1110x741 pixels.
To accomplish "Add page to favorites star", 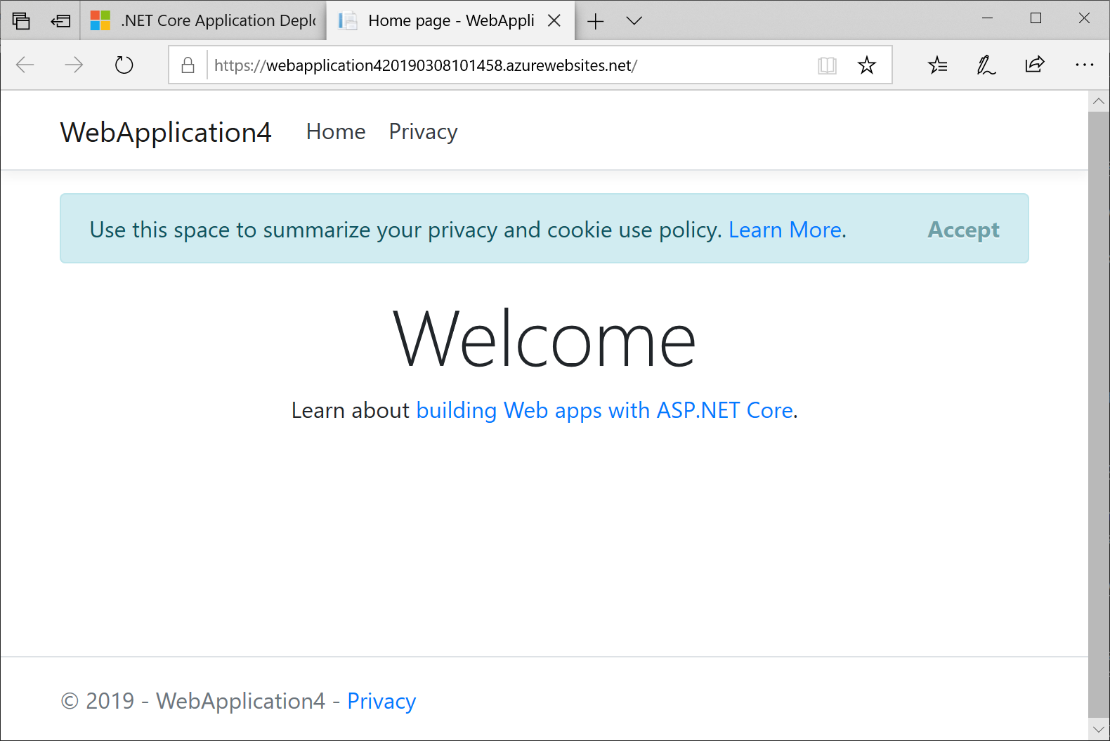I will [x=867, y=65].
